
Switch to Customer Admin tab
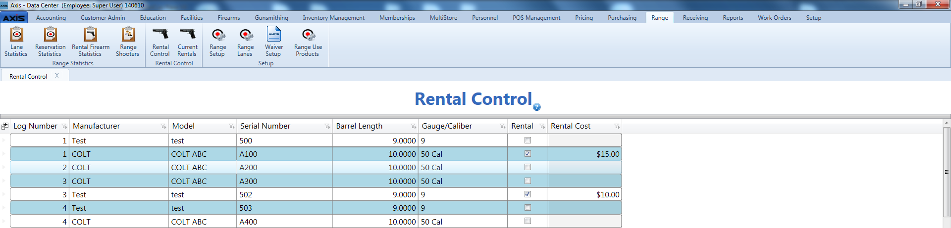coord(103,18)
